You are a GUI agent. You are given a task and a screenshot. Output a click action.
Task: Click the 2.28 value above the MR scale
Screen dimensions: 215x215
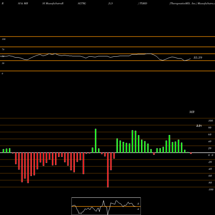(199, 126)
